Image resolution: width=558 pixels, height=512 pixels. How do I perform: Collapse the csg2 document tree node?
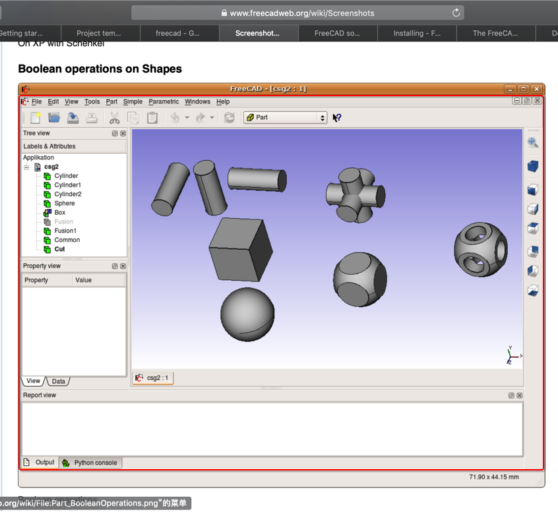tap(27, 167)
